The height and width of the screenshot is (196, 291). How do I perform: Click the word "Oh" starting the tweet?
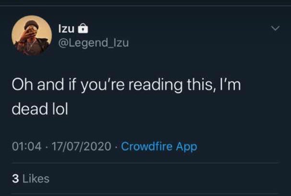pos(21,87)
